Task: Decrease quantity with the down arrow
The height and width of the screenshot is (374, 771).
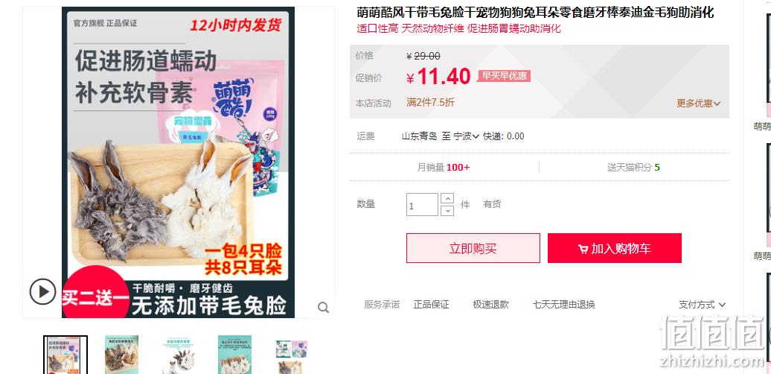Action: pyautogui.click(x=447, y=211)
